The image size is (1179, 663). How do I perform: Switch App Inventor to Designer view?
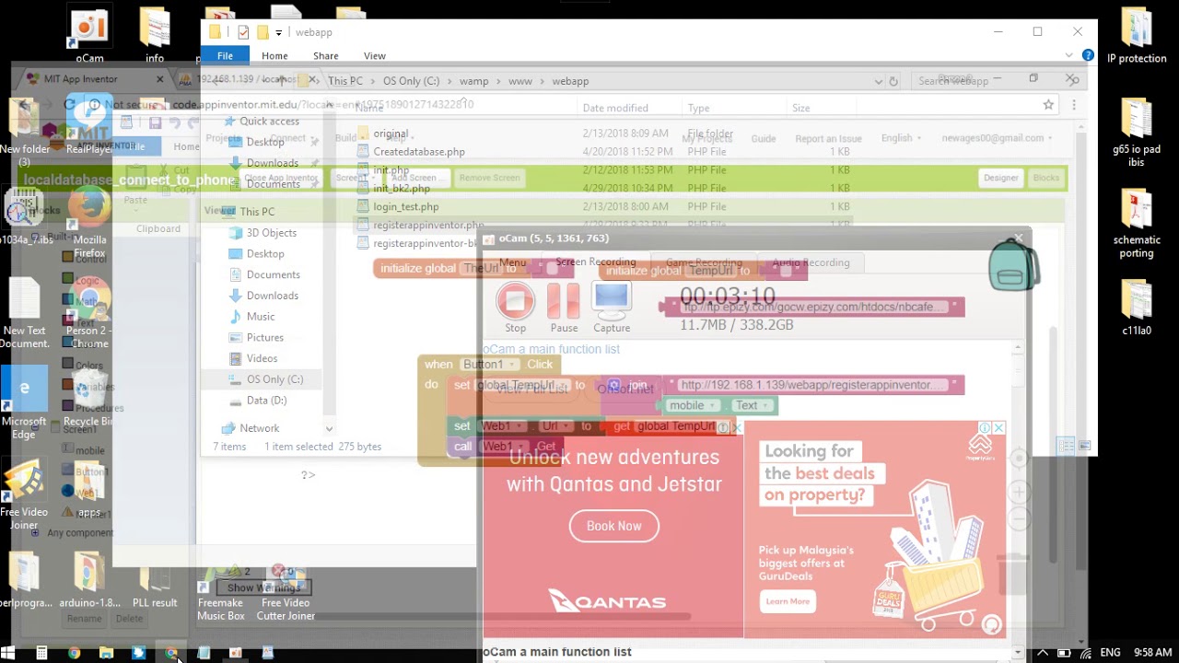[1001, 178]
